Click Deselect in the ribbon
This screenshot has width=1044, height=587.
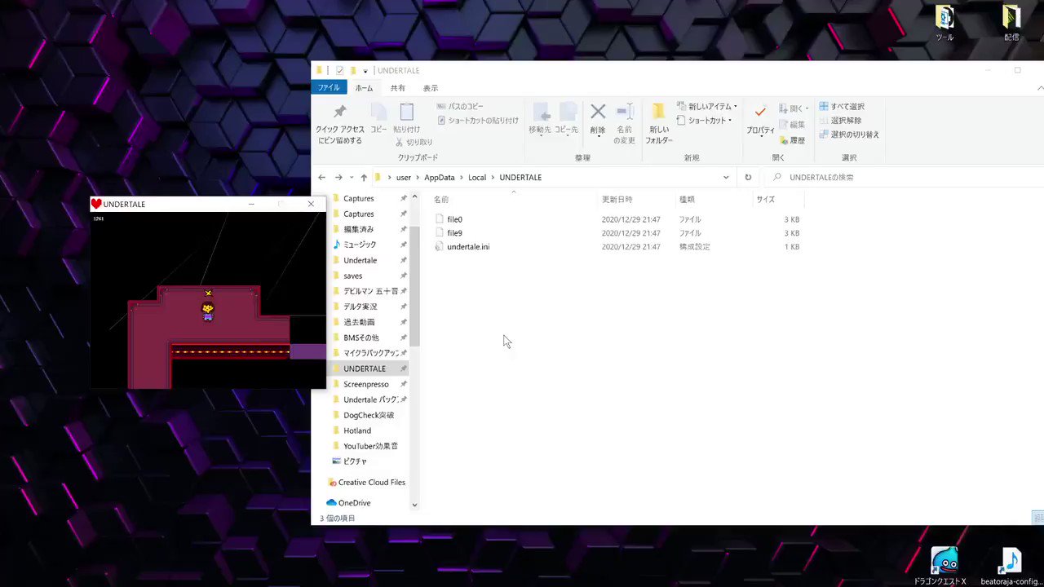click(840, 121)
